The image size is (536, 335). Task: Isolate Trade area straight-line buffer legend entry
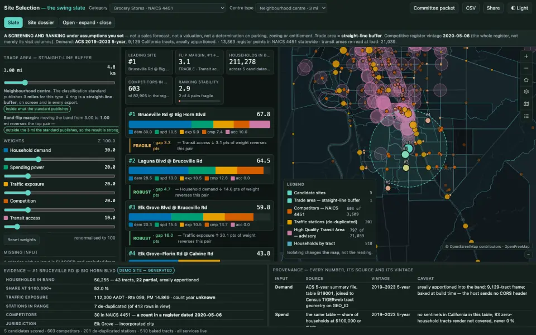(x=329, y=200)
